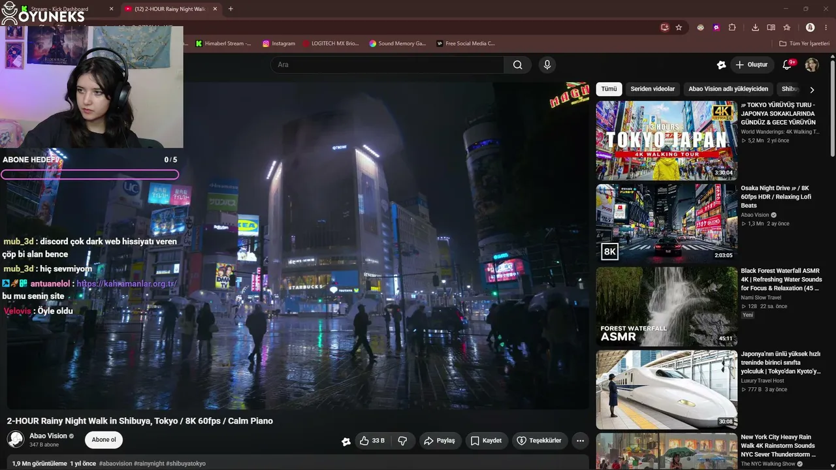Open the reading mode book icon

771,27
